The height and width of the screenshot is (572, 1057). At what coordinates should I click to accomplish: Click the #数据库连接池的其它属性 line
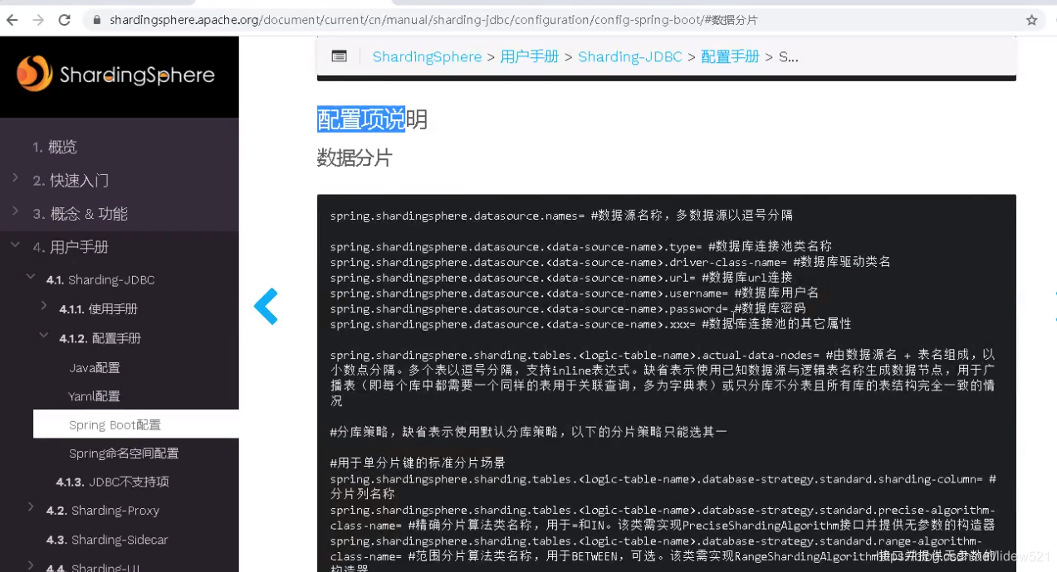pos(590,324)
